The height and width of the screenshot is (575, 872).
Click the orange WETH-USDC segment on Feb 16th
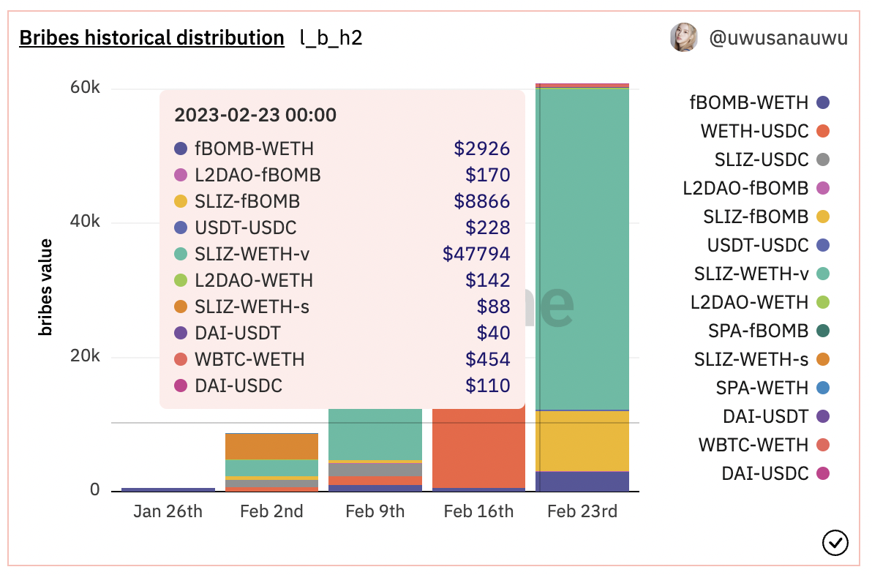(478, 446)
